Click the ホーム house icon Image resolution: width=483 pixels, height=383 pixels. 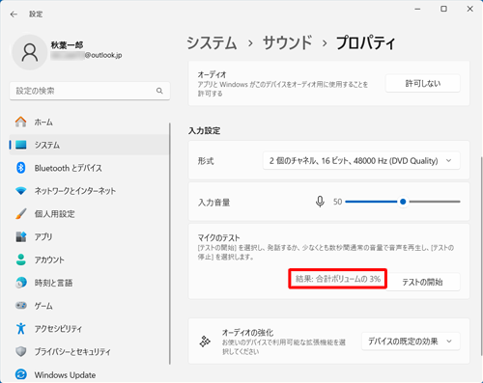(21, 122)
